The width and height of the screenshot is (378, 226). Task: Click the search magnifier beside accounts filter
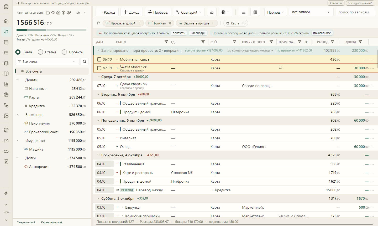coord(85,61)
